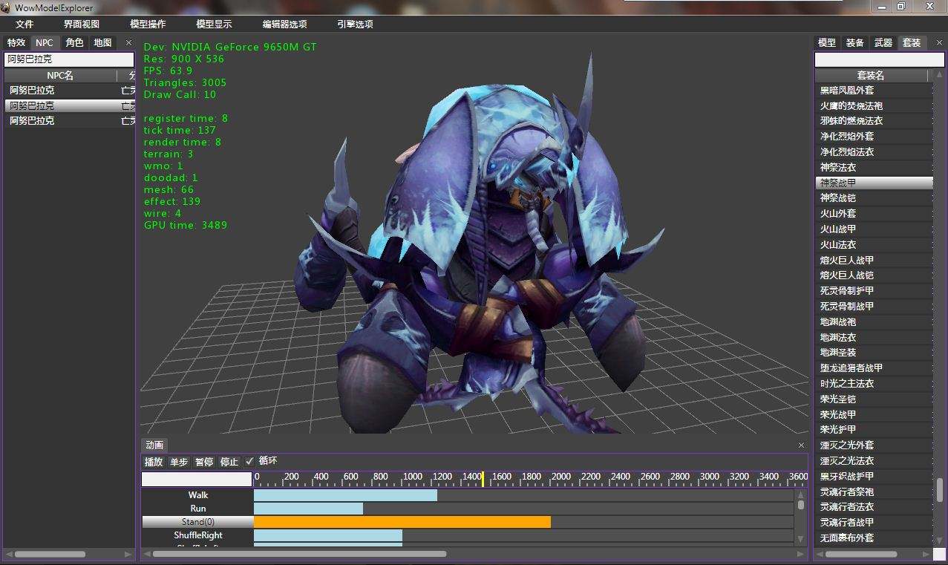
Task: Select the ShuffleRight animation row
Action: [197, 535]
